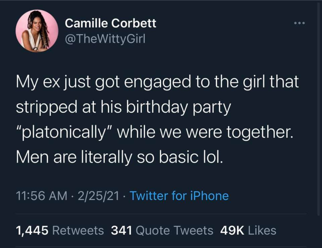The width and height of the screenshot is (322, 248).
Task: View the list of 1,445 Retweets
Action: [x=59, y=230]
